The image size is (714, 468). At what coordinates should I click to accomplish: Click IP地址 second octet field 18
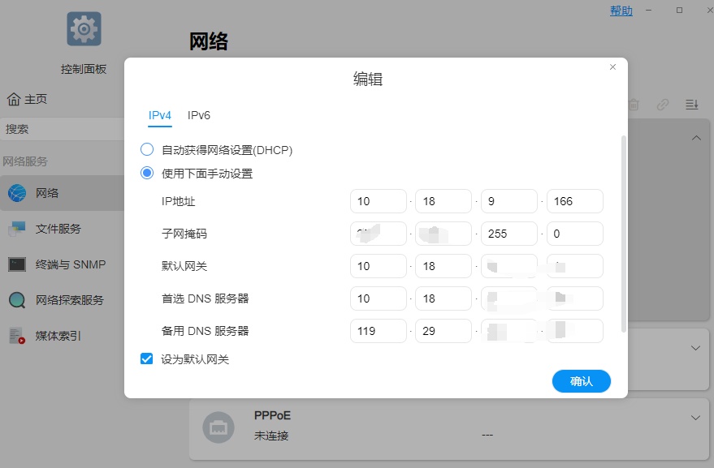click(444, 201)
